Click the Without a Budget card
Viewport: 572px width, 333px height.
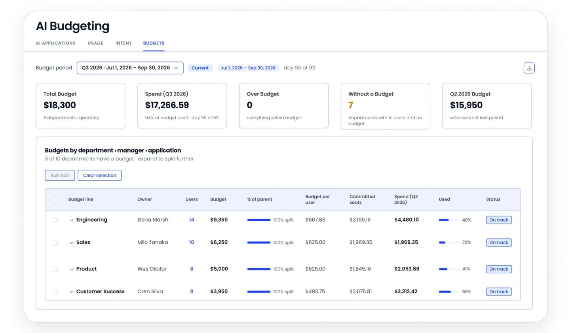coord(386,106)
